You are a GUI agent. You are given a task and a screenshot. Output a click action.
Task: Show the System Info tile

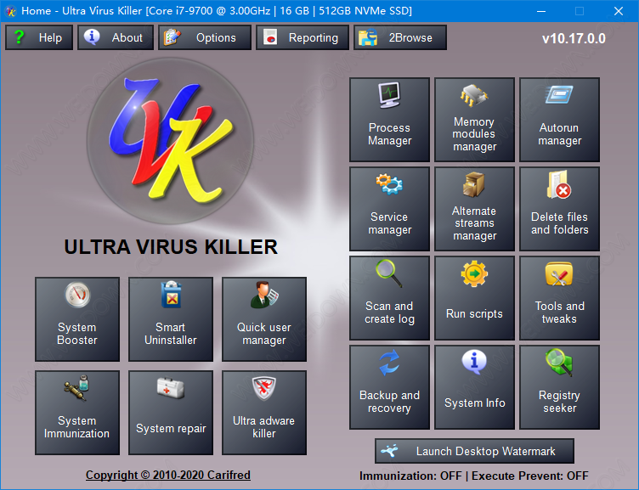point(474,387)
